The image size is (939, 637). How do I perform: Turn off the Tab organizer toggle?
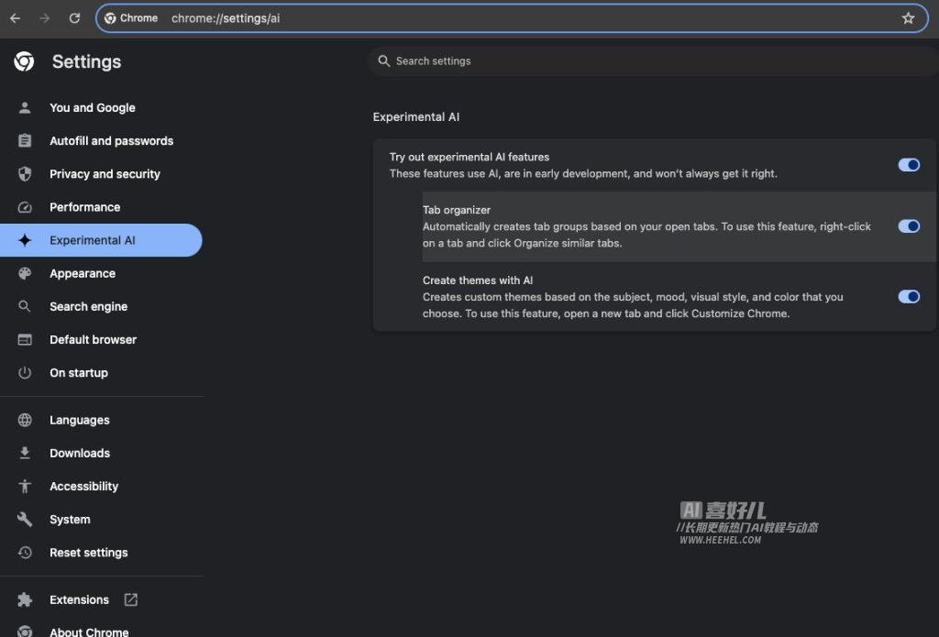click(x=909, y=226)
